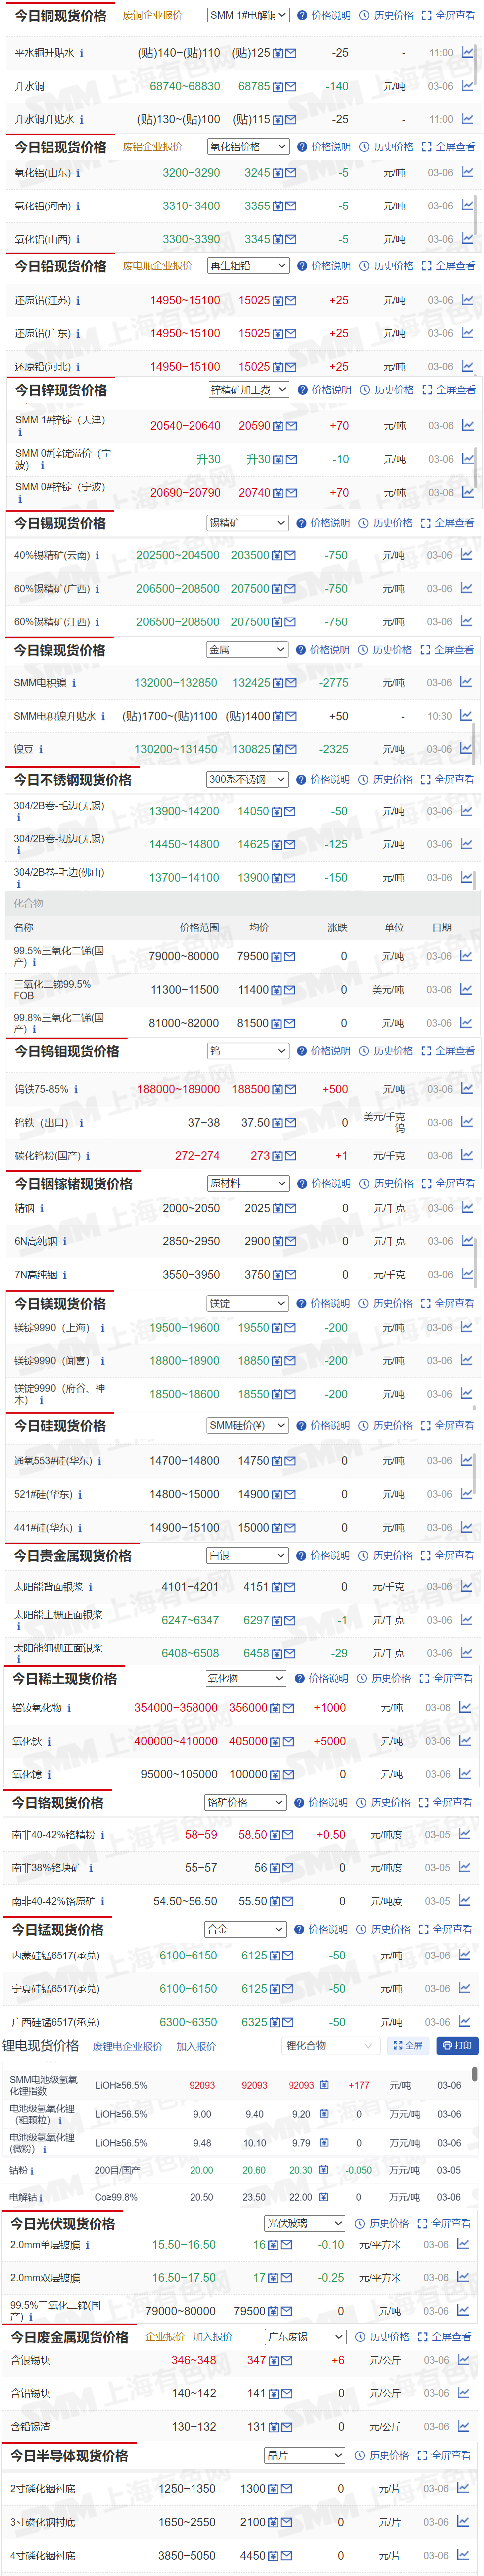This screenshot has height=2576, width=484.
Task: Click calendar icon in SMM电池级氢氧化锂指数 row
Action: point(324,2086)
